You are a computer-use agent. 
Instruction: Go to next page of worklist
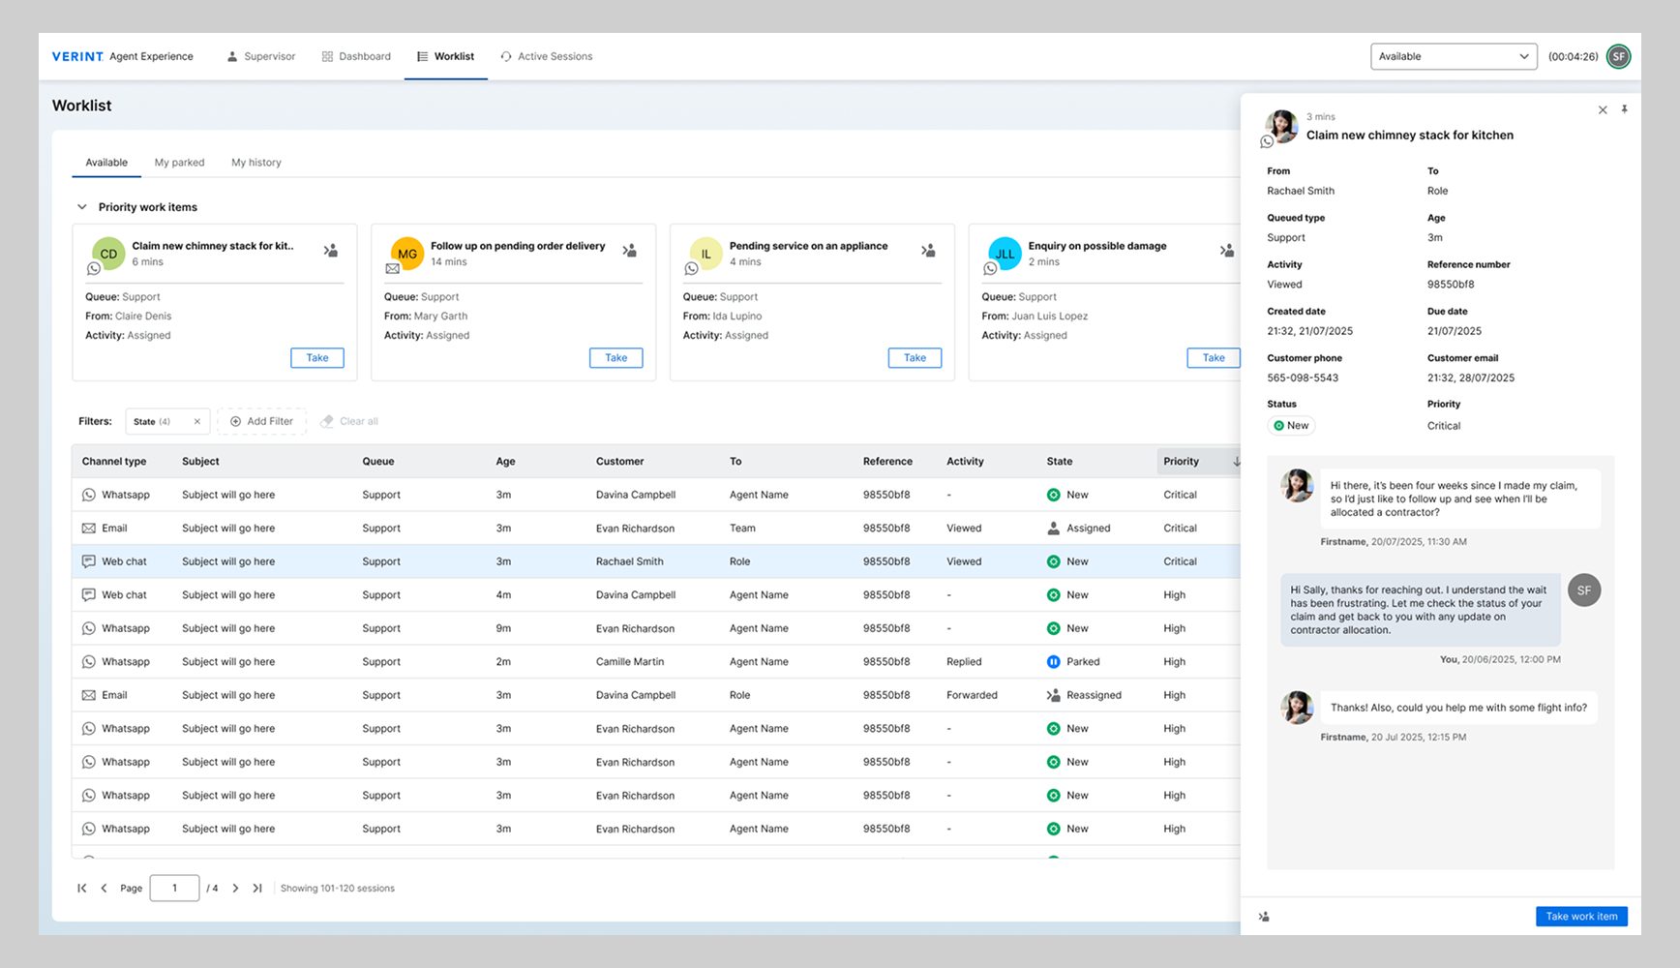235,889
